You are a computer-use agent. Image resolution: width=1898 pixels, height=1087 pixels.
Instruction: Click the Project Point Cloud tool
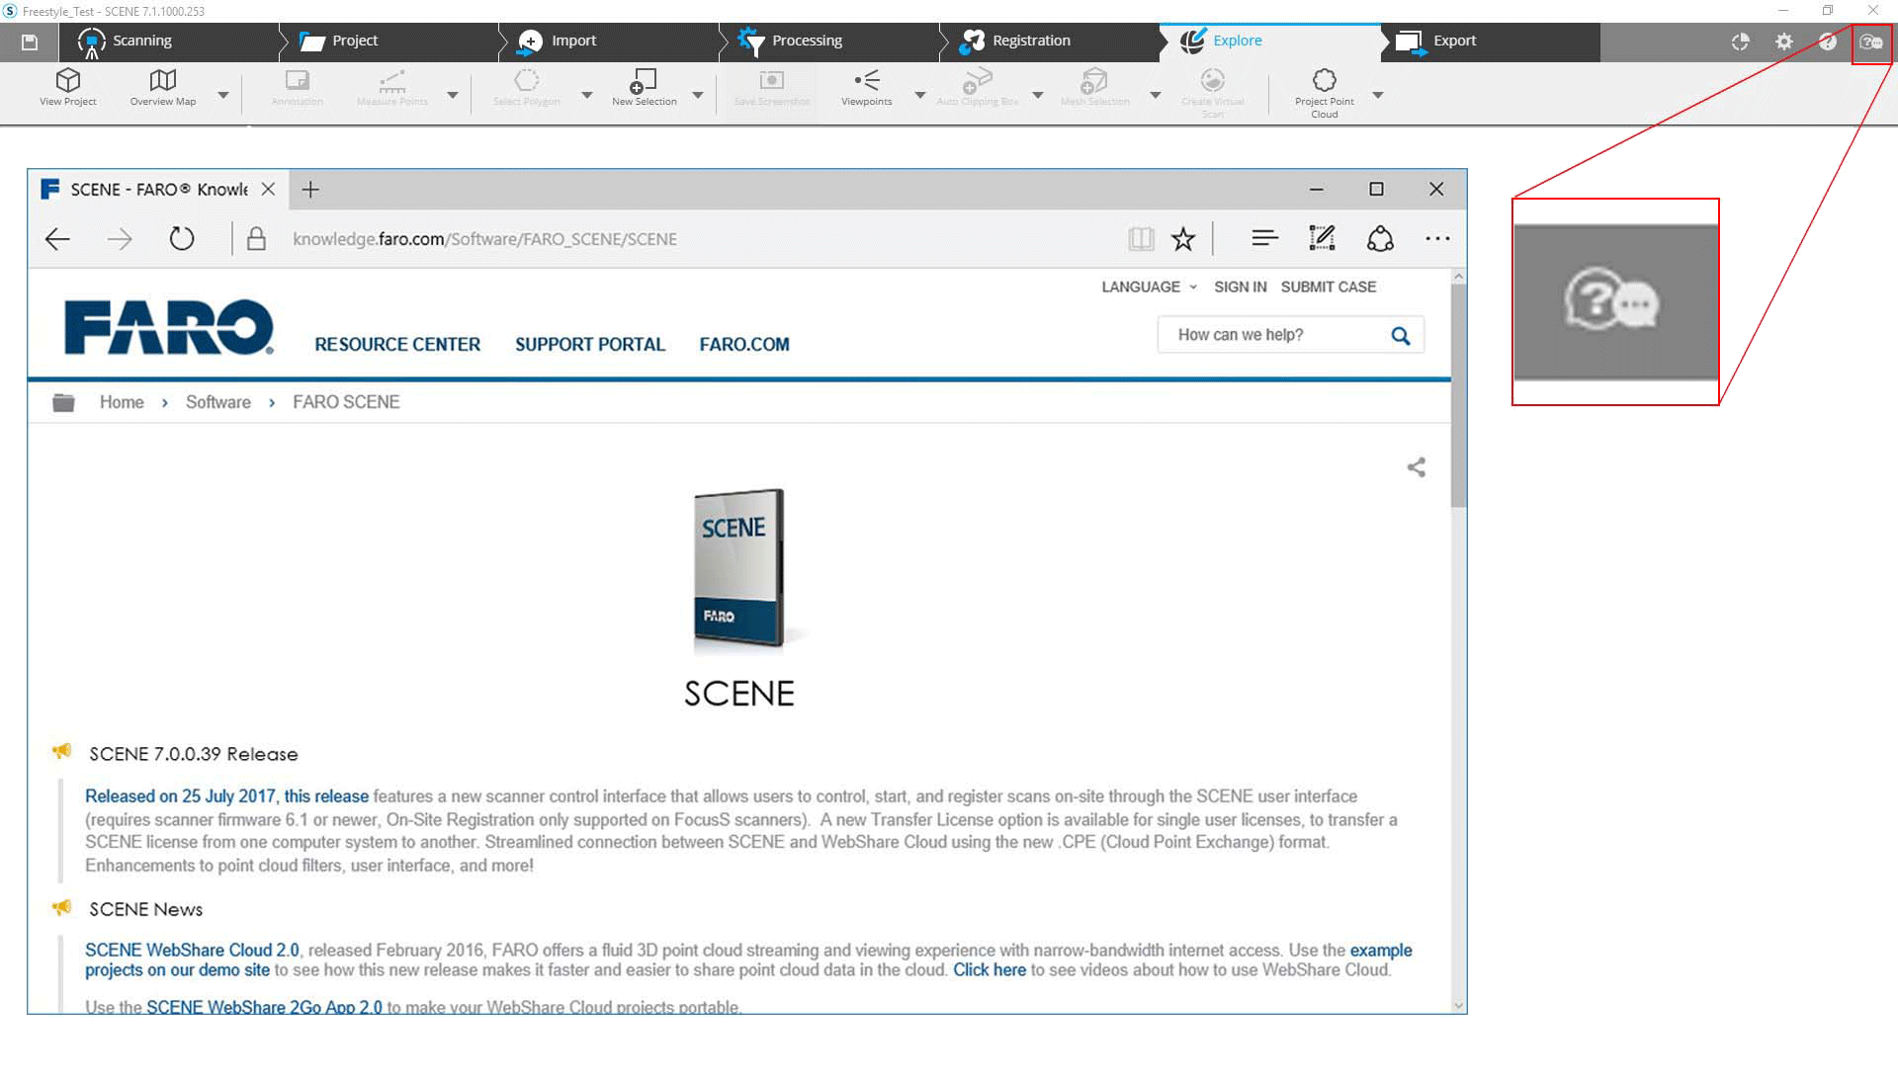tap(1325, 93)
